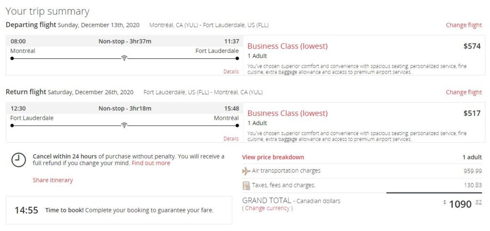Click the airplane icon for air transportation charges
Screen dimensions: 490x231
coord(246,171)
